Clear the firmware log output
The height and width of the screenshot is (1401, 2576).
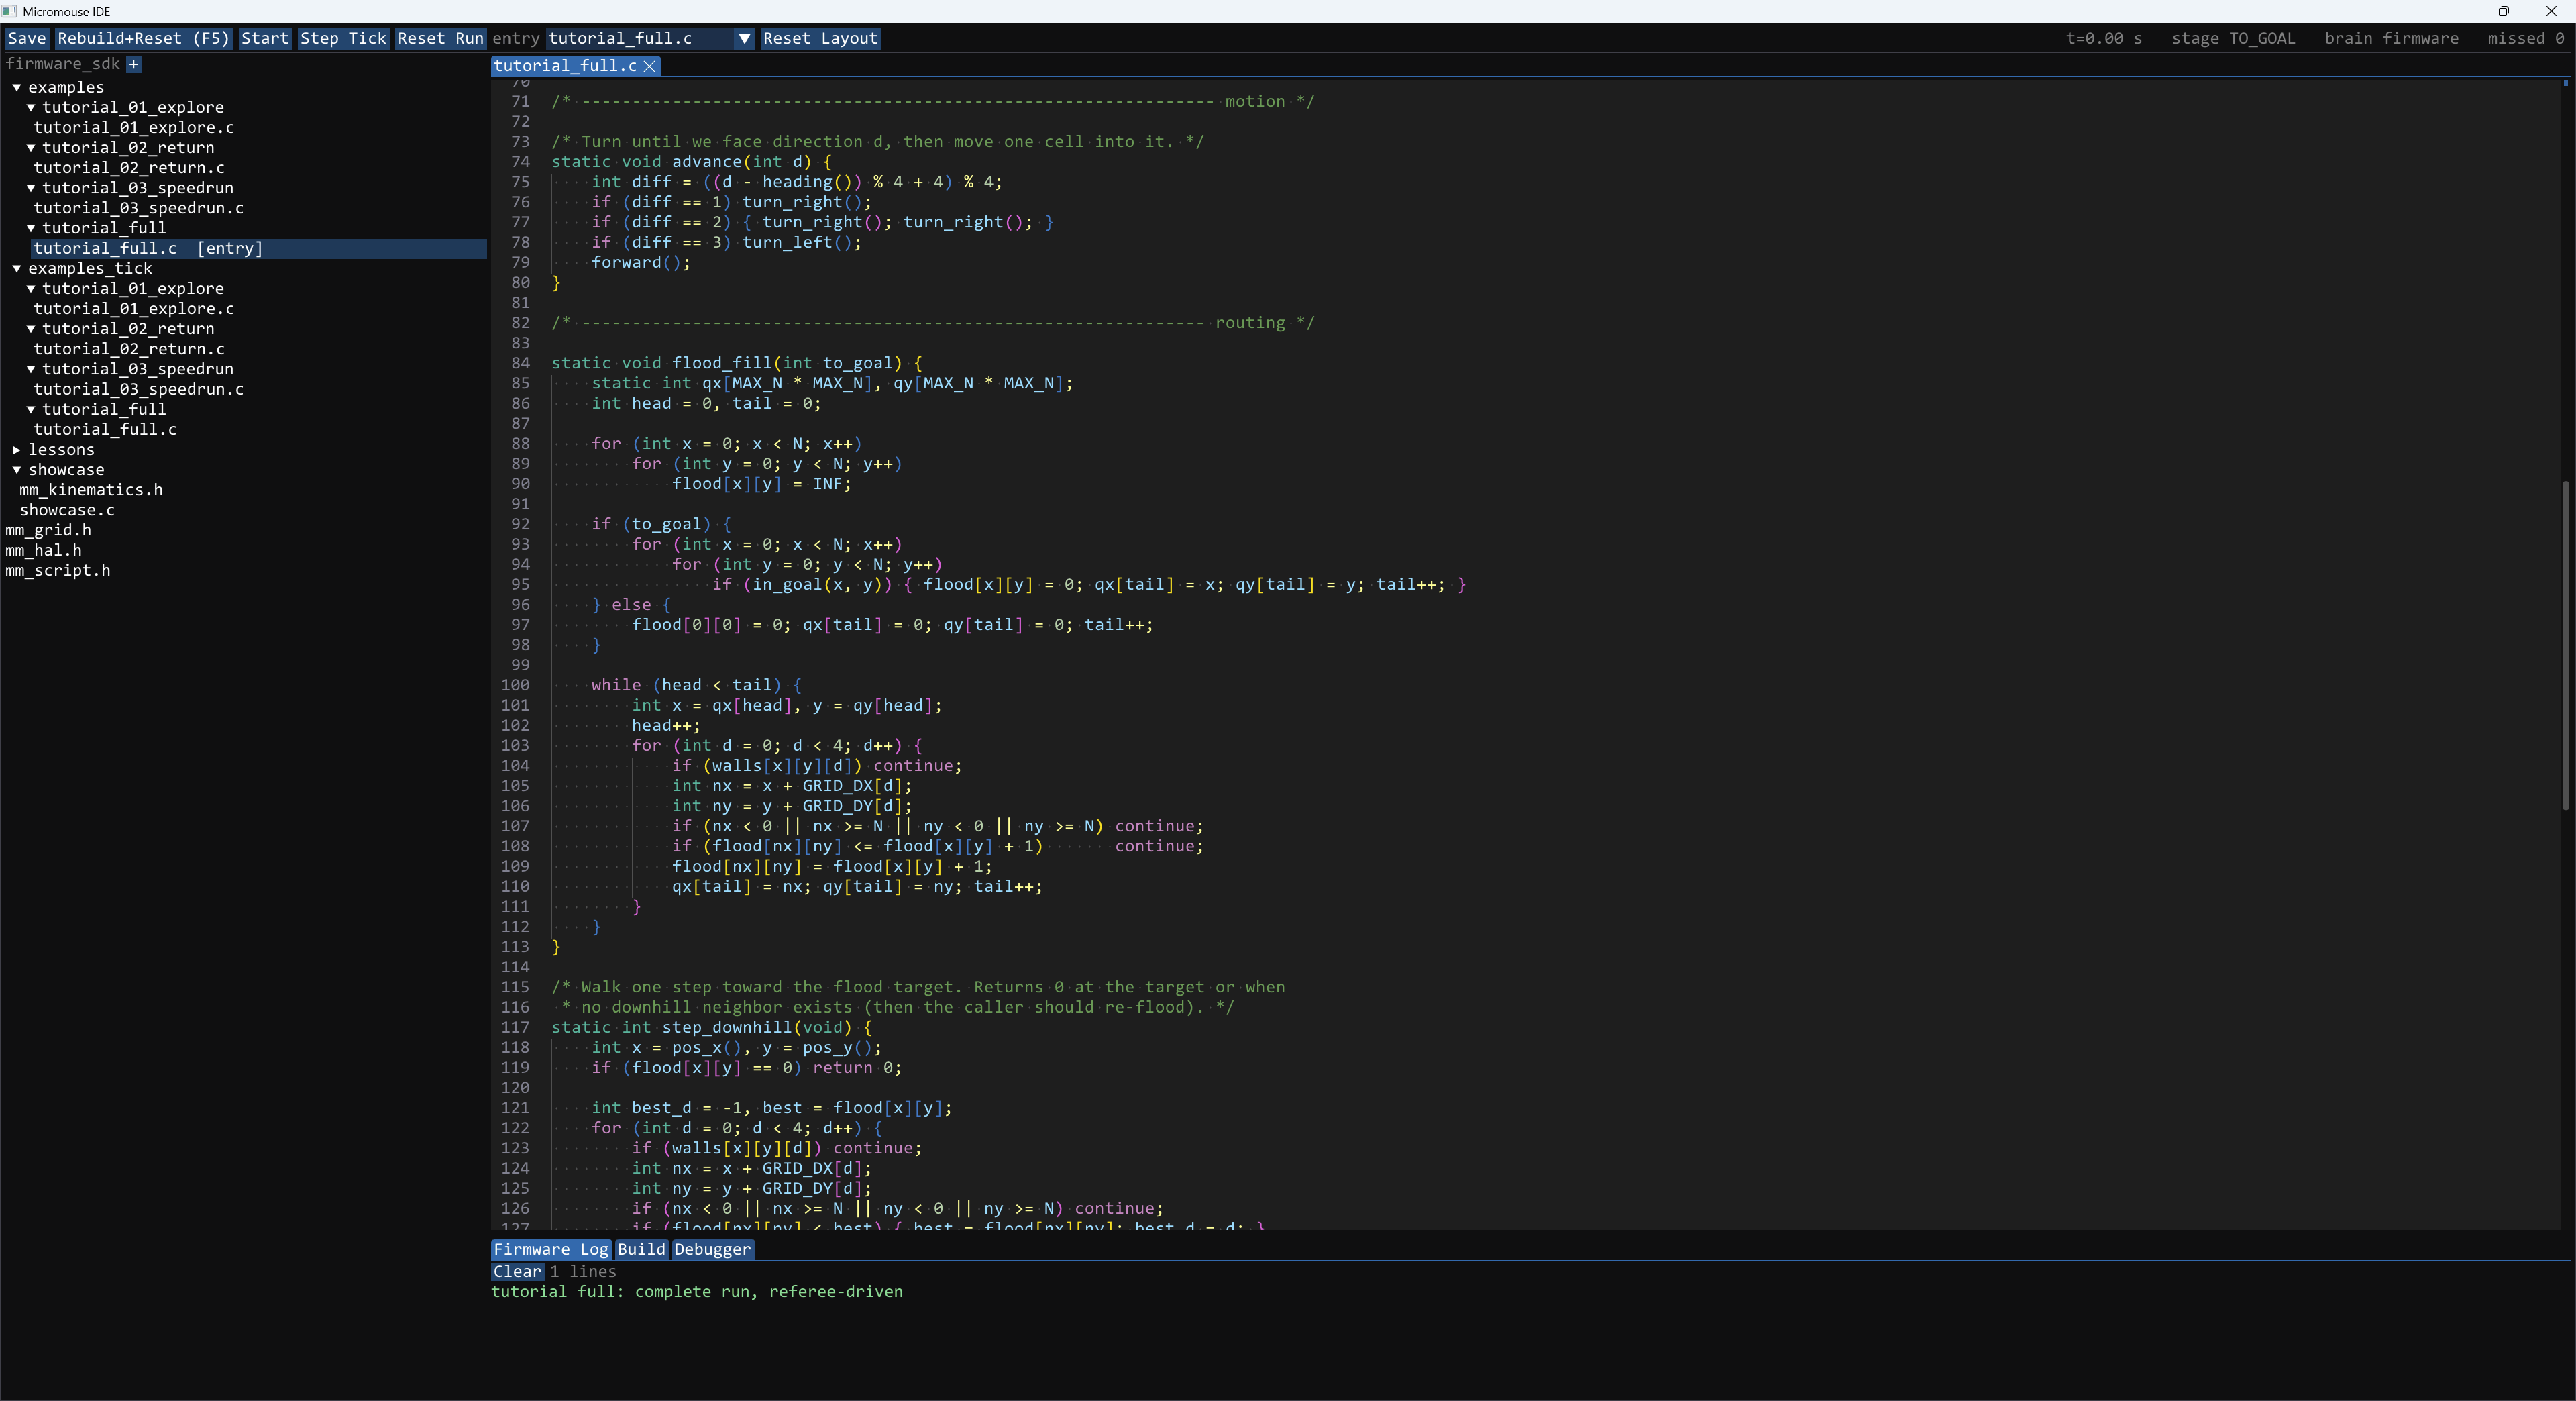[x=517, y=1271]
